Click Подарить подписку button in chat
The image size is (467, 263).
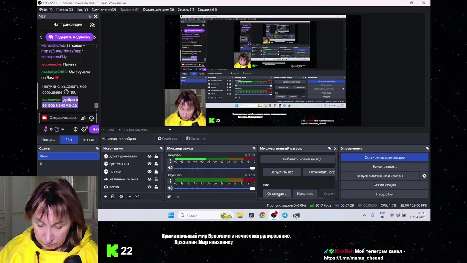click(x=69, y=37)
